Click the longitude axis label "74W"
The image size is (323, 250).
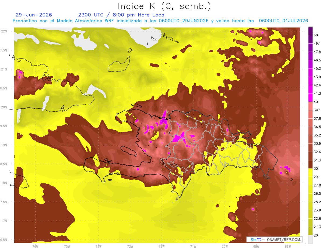pyautogui.click(x=98, y=246)
